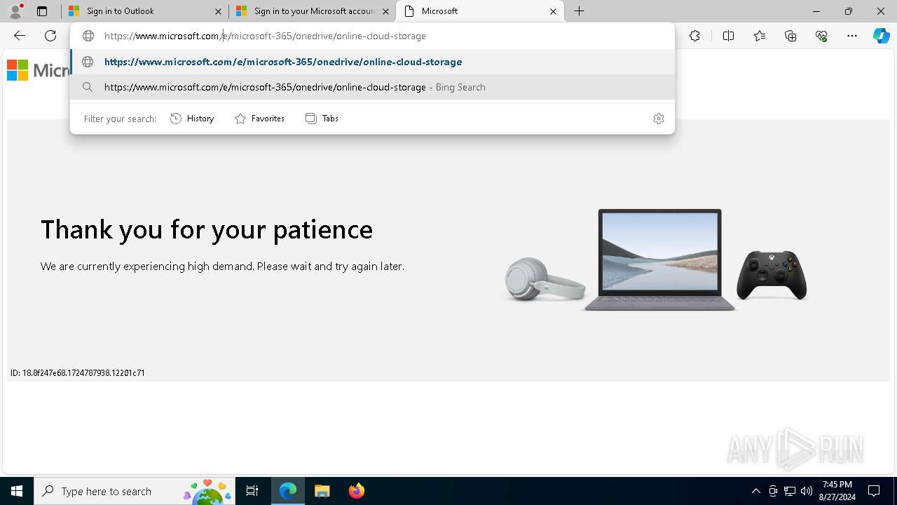This screenshot has width=897, height=505.
Task: Restore down the Edge window
Action: (849, 11)
